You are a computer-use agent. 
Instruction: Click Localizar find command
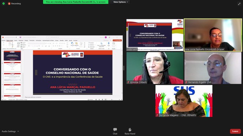tap(91, 43)
